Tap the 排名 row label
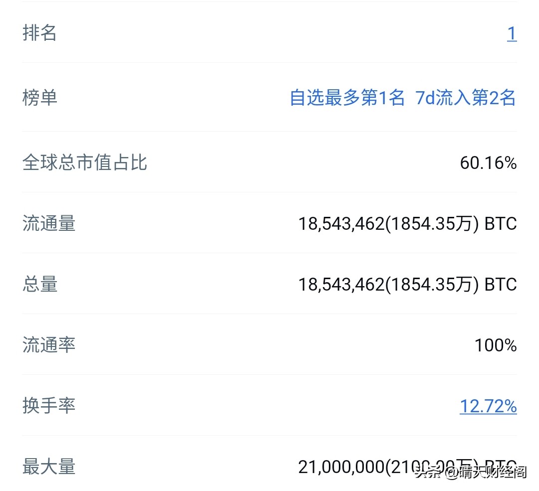The image size is (539, 491). click(x=40, y=33)
